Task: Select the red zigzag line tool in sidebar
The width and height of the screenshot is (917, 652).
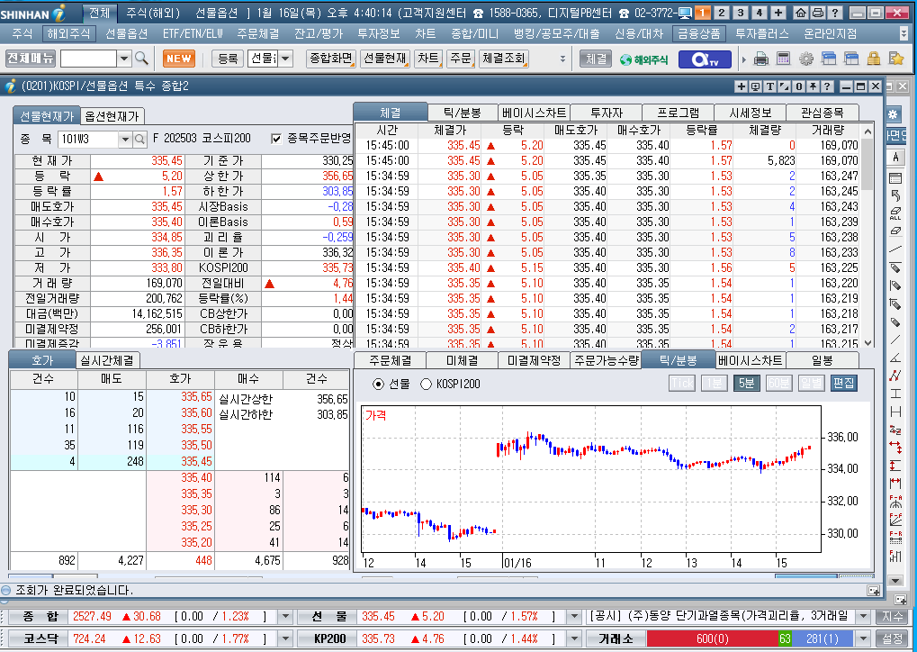Action: click(x=895, y=376)
